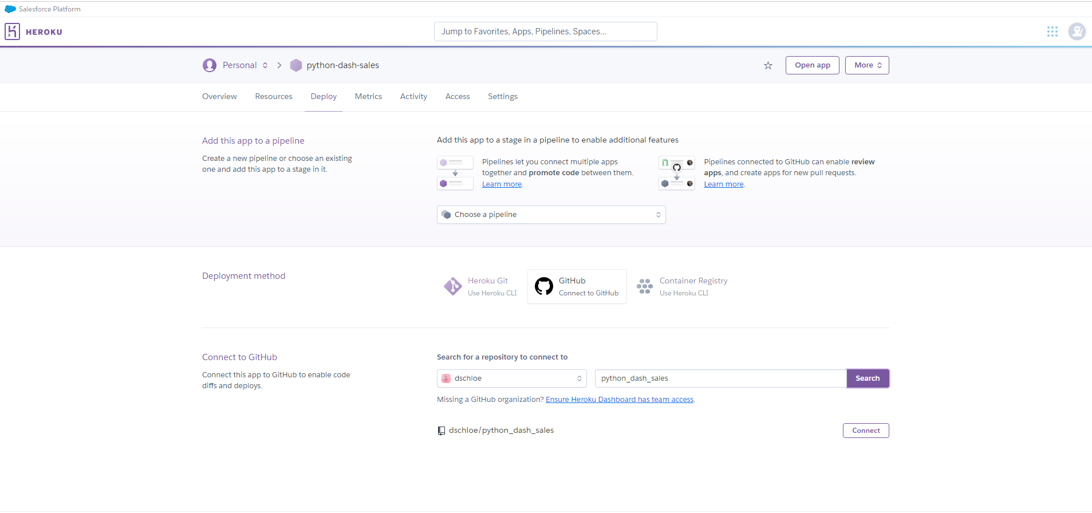Click the dschloe user avatar icon
1092x513 pixels.
pos(446,378)
